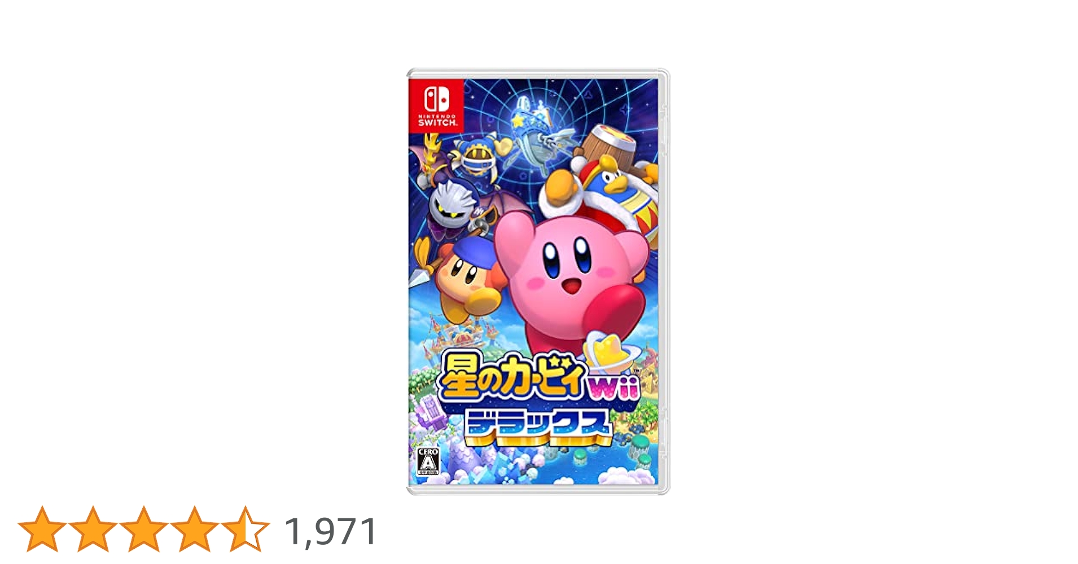Click the デラックス subtitle logo
Viewport: 1078px width, 564px height.
pyautogui.click(x=538, y=427)
